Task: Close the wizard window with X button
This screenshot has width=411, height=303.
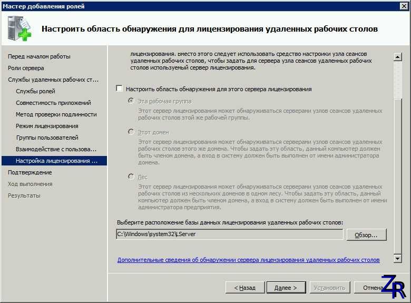Action: pyautogui.click(x=403, y=6)
